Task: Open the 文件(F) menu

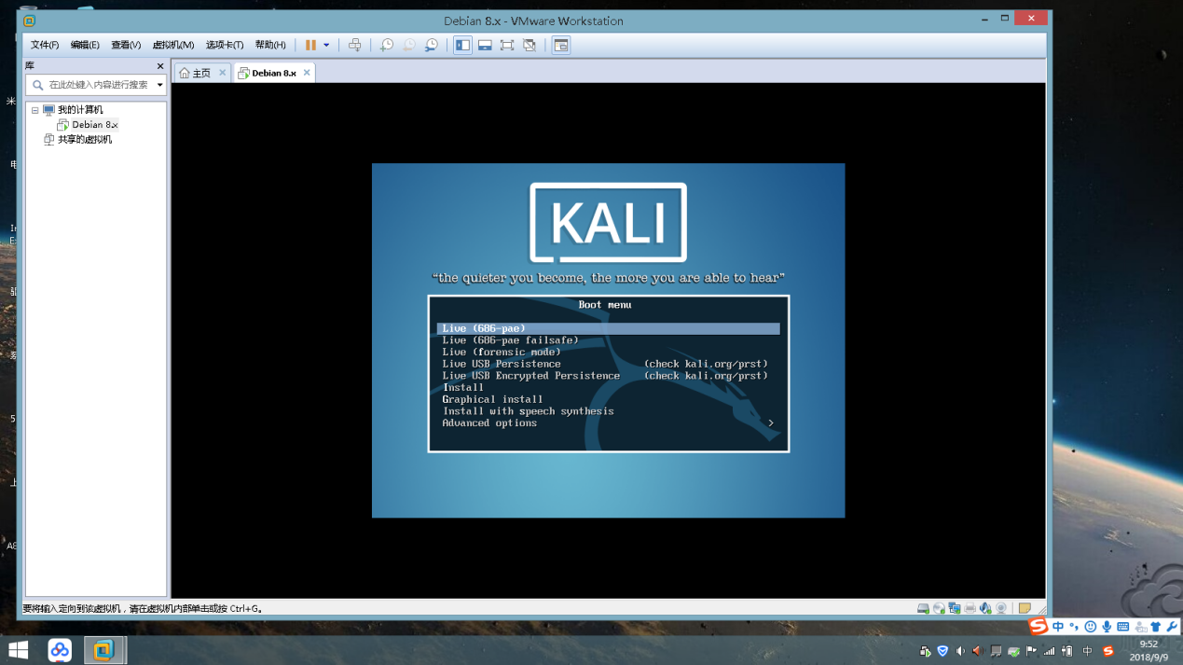Action: click(45, 45)
